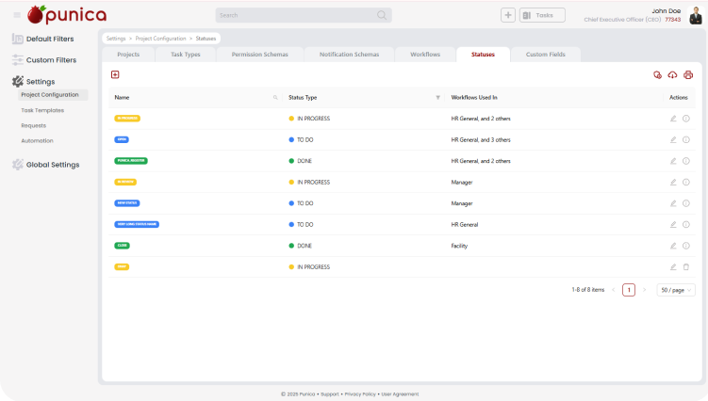Click the 'Facility' workflow cell
This screenshot has height=401, width=708.
(x=459, y=247)
